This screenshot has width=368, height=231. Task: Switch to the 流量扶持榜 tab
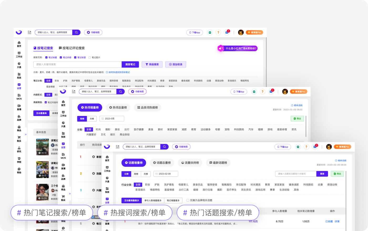190,163
